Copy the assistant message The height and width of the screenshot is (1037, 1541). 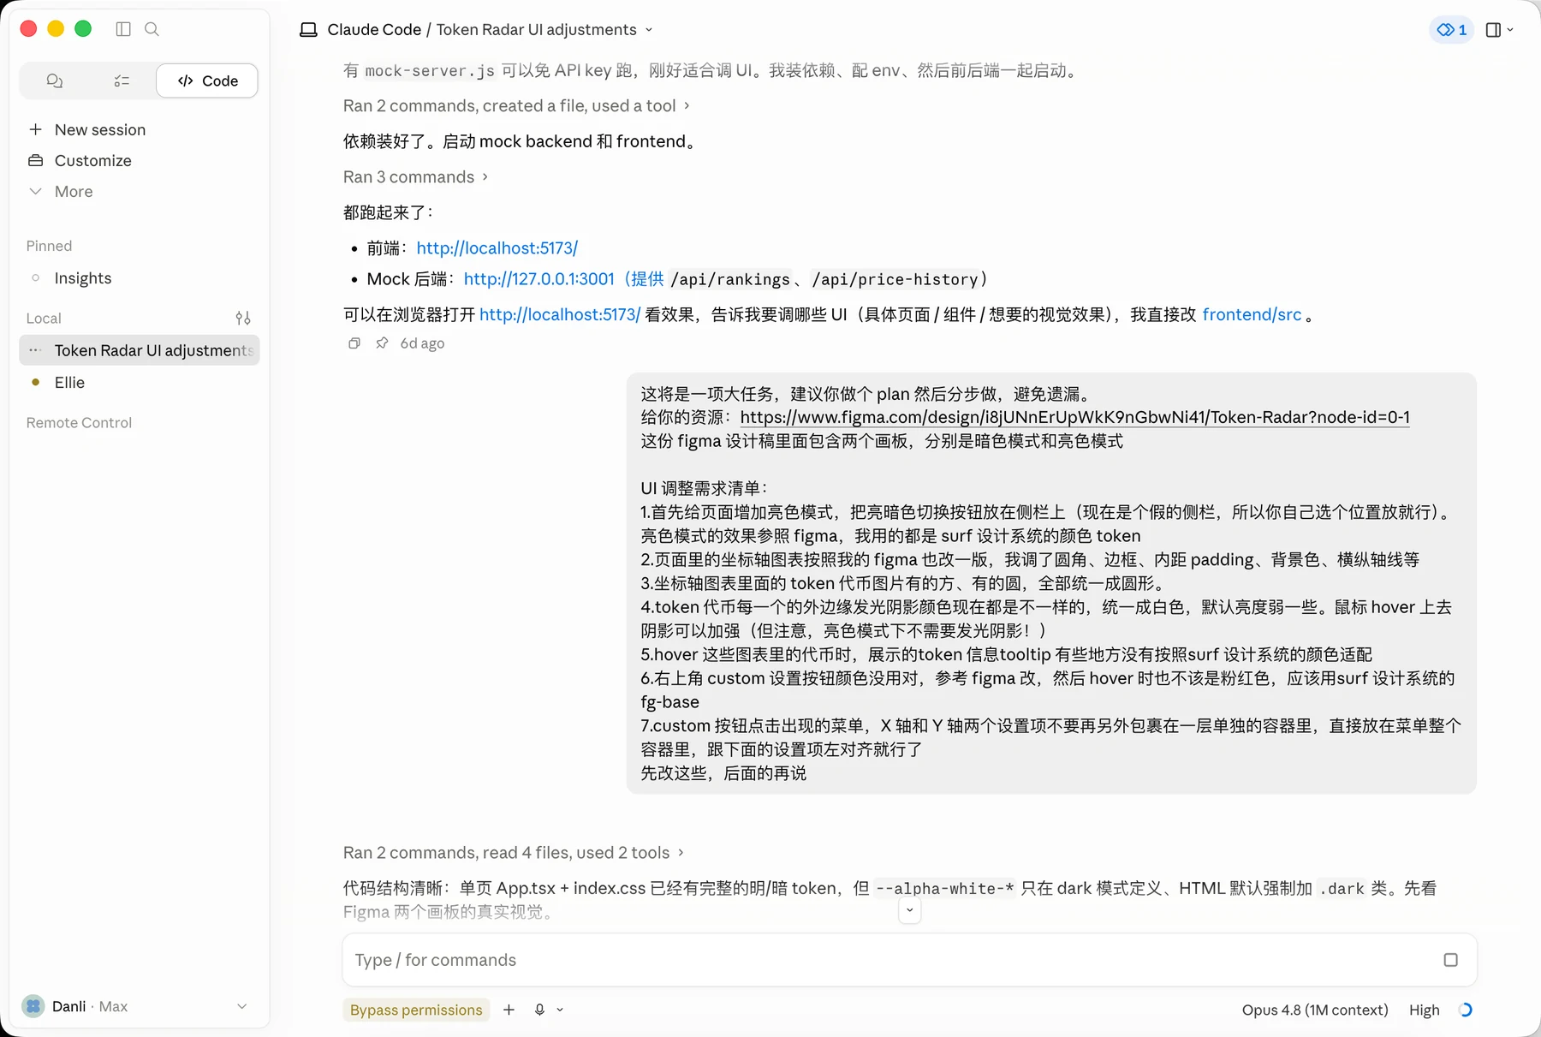354,343
